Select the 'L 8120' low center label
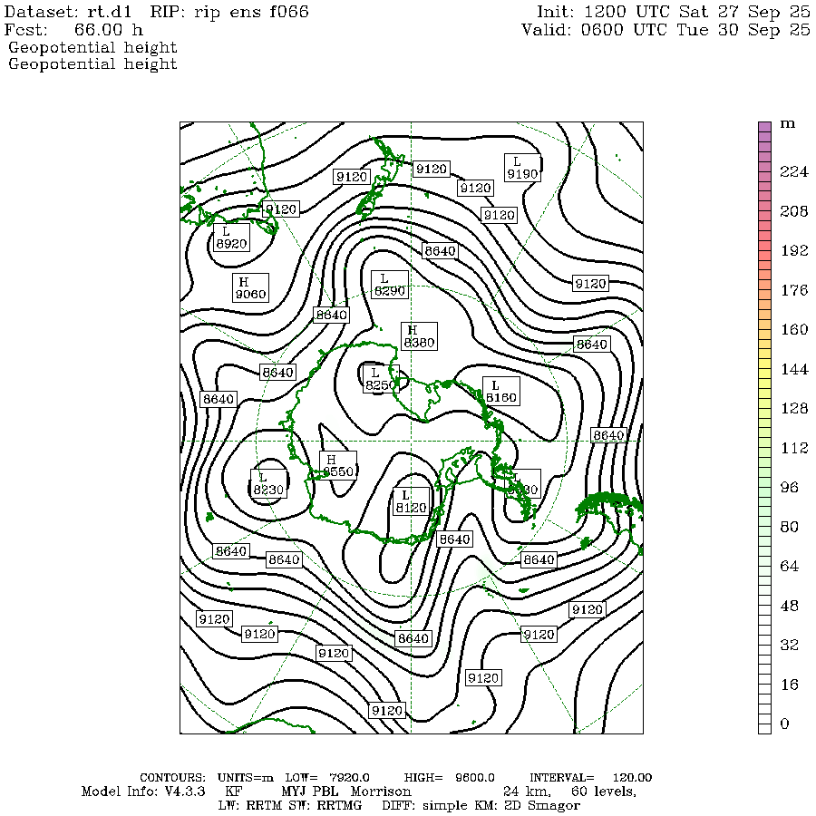This screenshot has height=816, width=816. tap(411, 501)
